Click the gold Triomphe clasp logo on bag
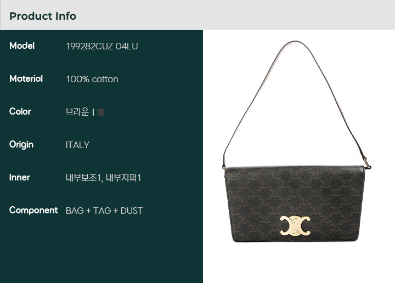 pos(295,226)
